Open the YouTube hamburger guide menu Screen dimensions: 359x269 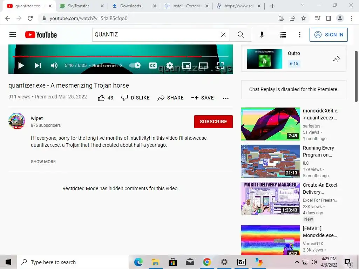point(13,35)
